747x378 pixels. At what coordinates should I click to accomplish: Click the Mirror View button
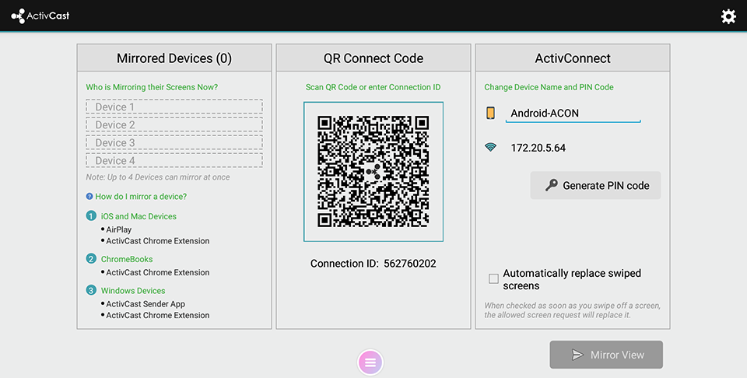tap(606, 355)
